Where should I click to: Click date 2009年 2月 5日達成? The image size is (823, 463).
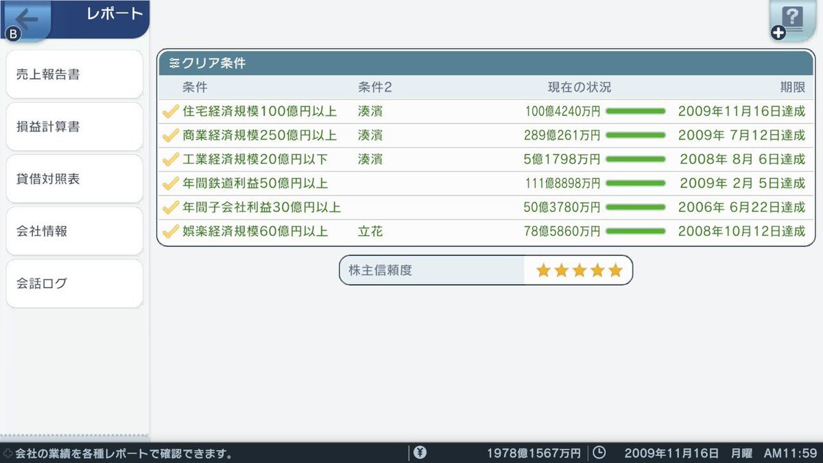[x=741, y=183]
